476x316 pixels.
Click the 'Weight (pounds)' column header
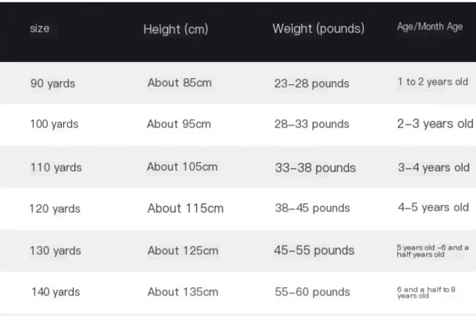point(318,29)
